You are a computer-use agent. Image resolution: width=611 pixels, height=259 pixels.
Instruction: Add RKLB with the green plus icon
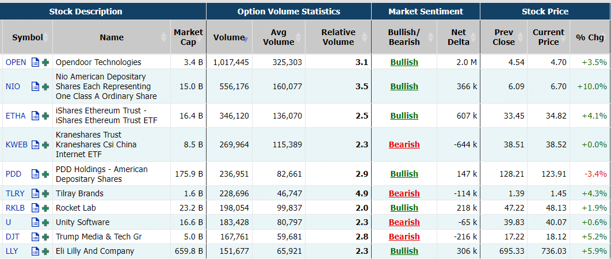click(x=45, y=208)
